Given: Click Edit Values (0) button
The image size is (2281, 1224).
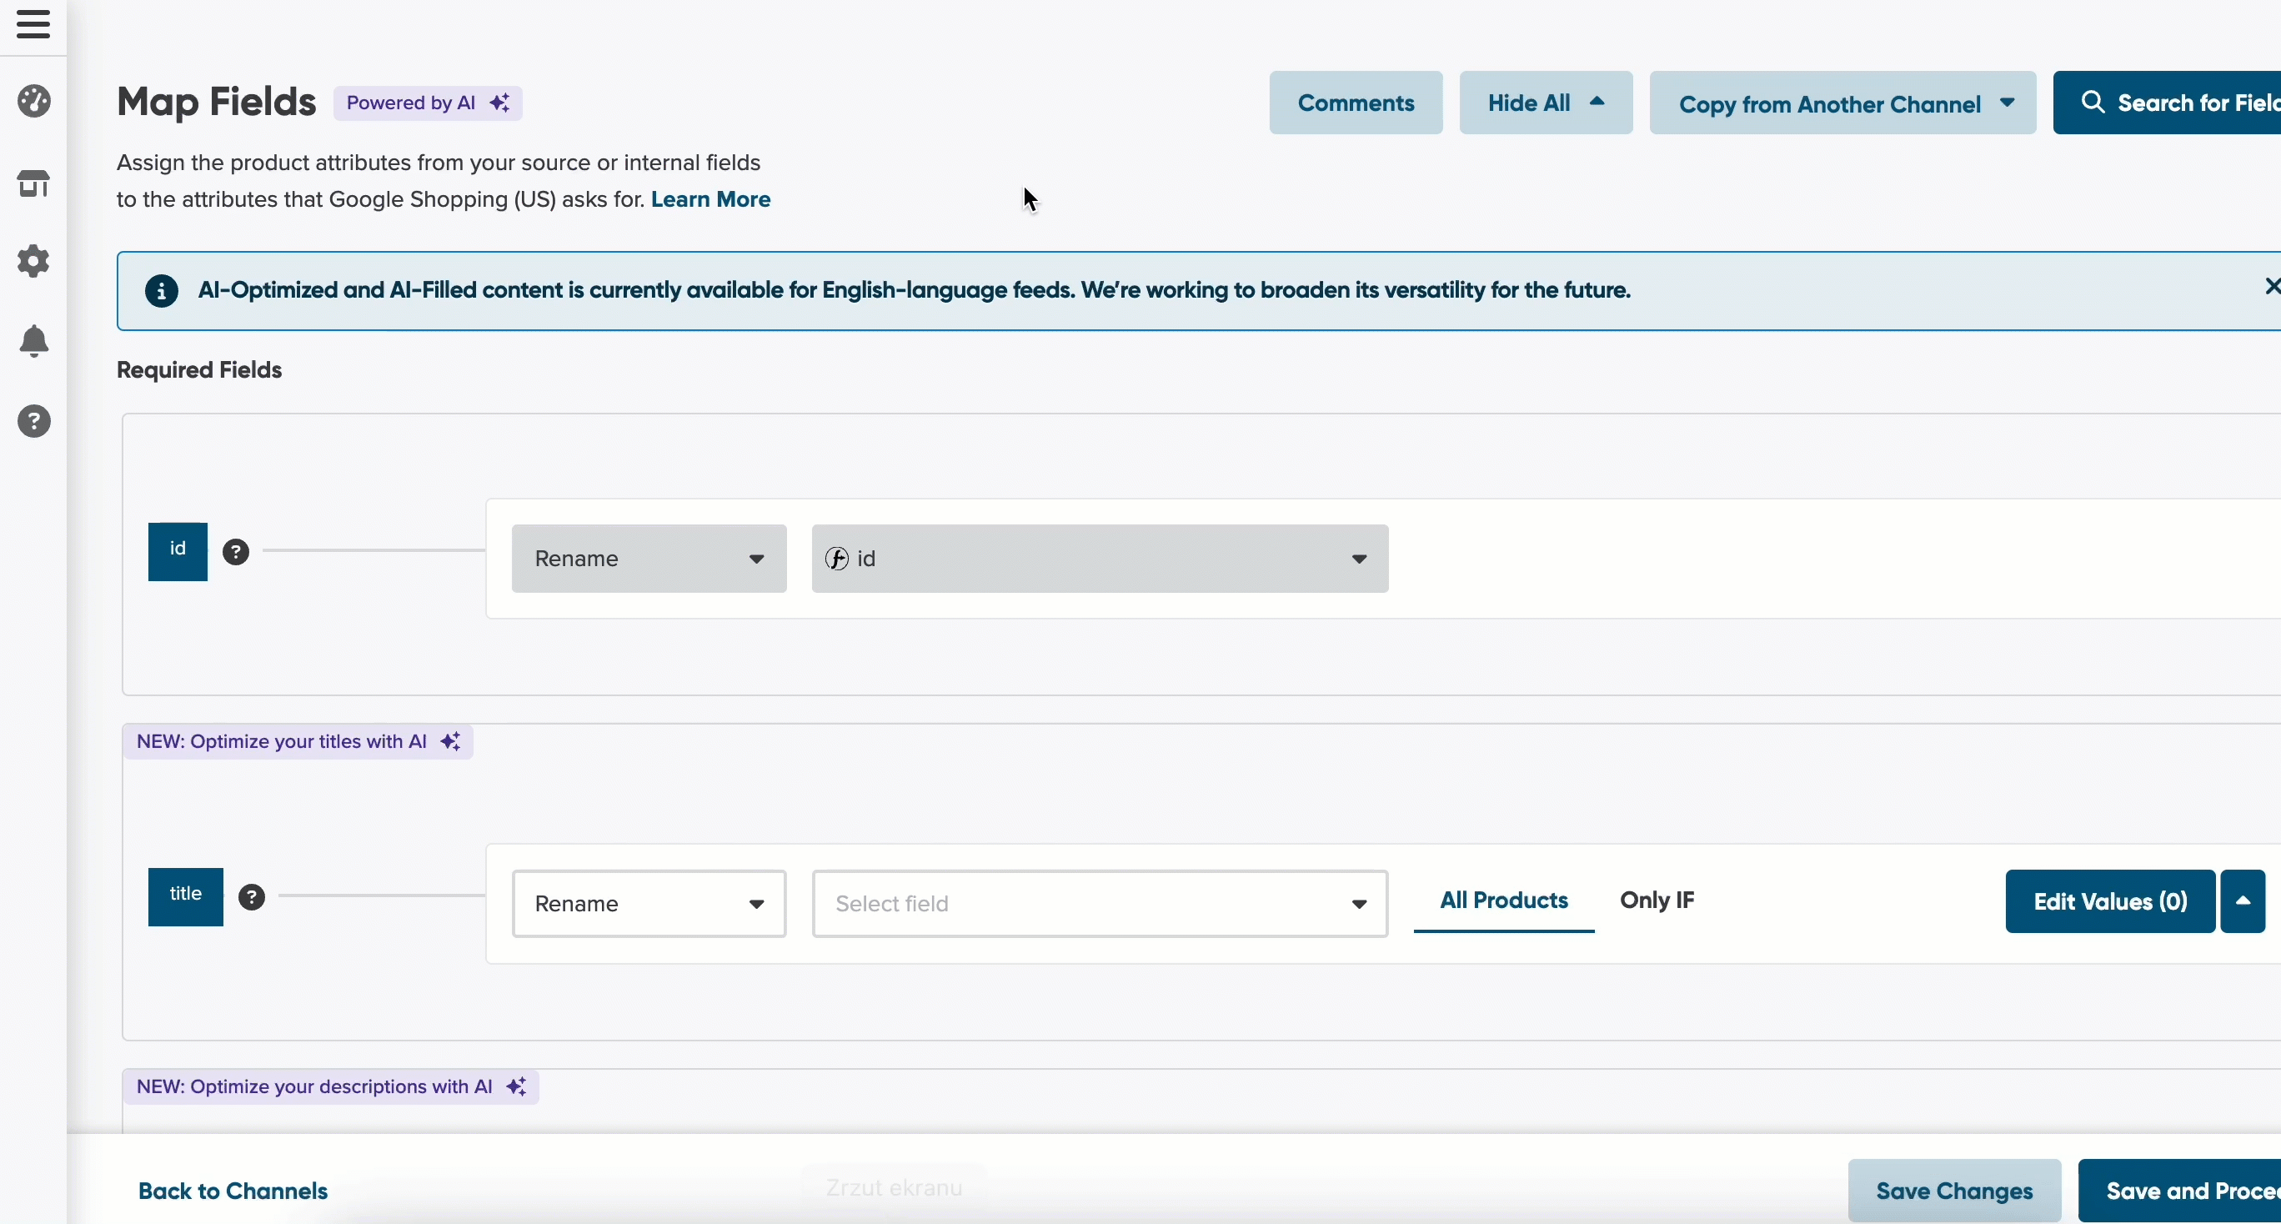Looking at the screenshot, I should click(2110, 901).
